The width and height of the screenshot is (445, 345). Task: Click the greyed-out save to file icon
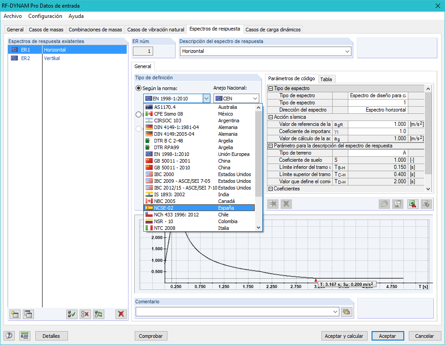[398, 204]
